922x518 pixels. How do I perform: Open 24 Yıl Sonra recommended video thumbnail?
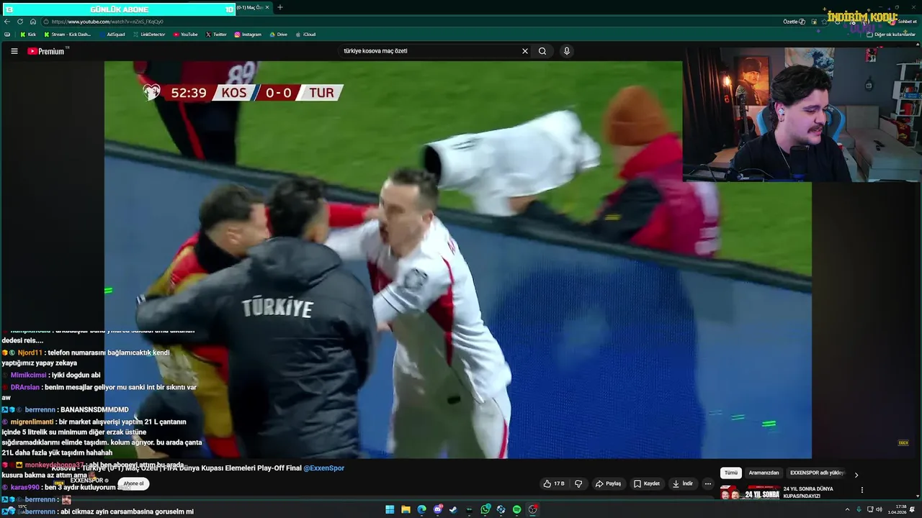[751, 493]
